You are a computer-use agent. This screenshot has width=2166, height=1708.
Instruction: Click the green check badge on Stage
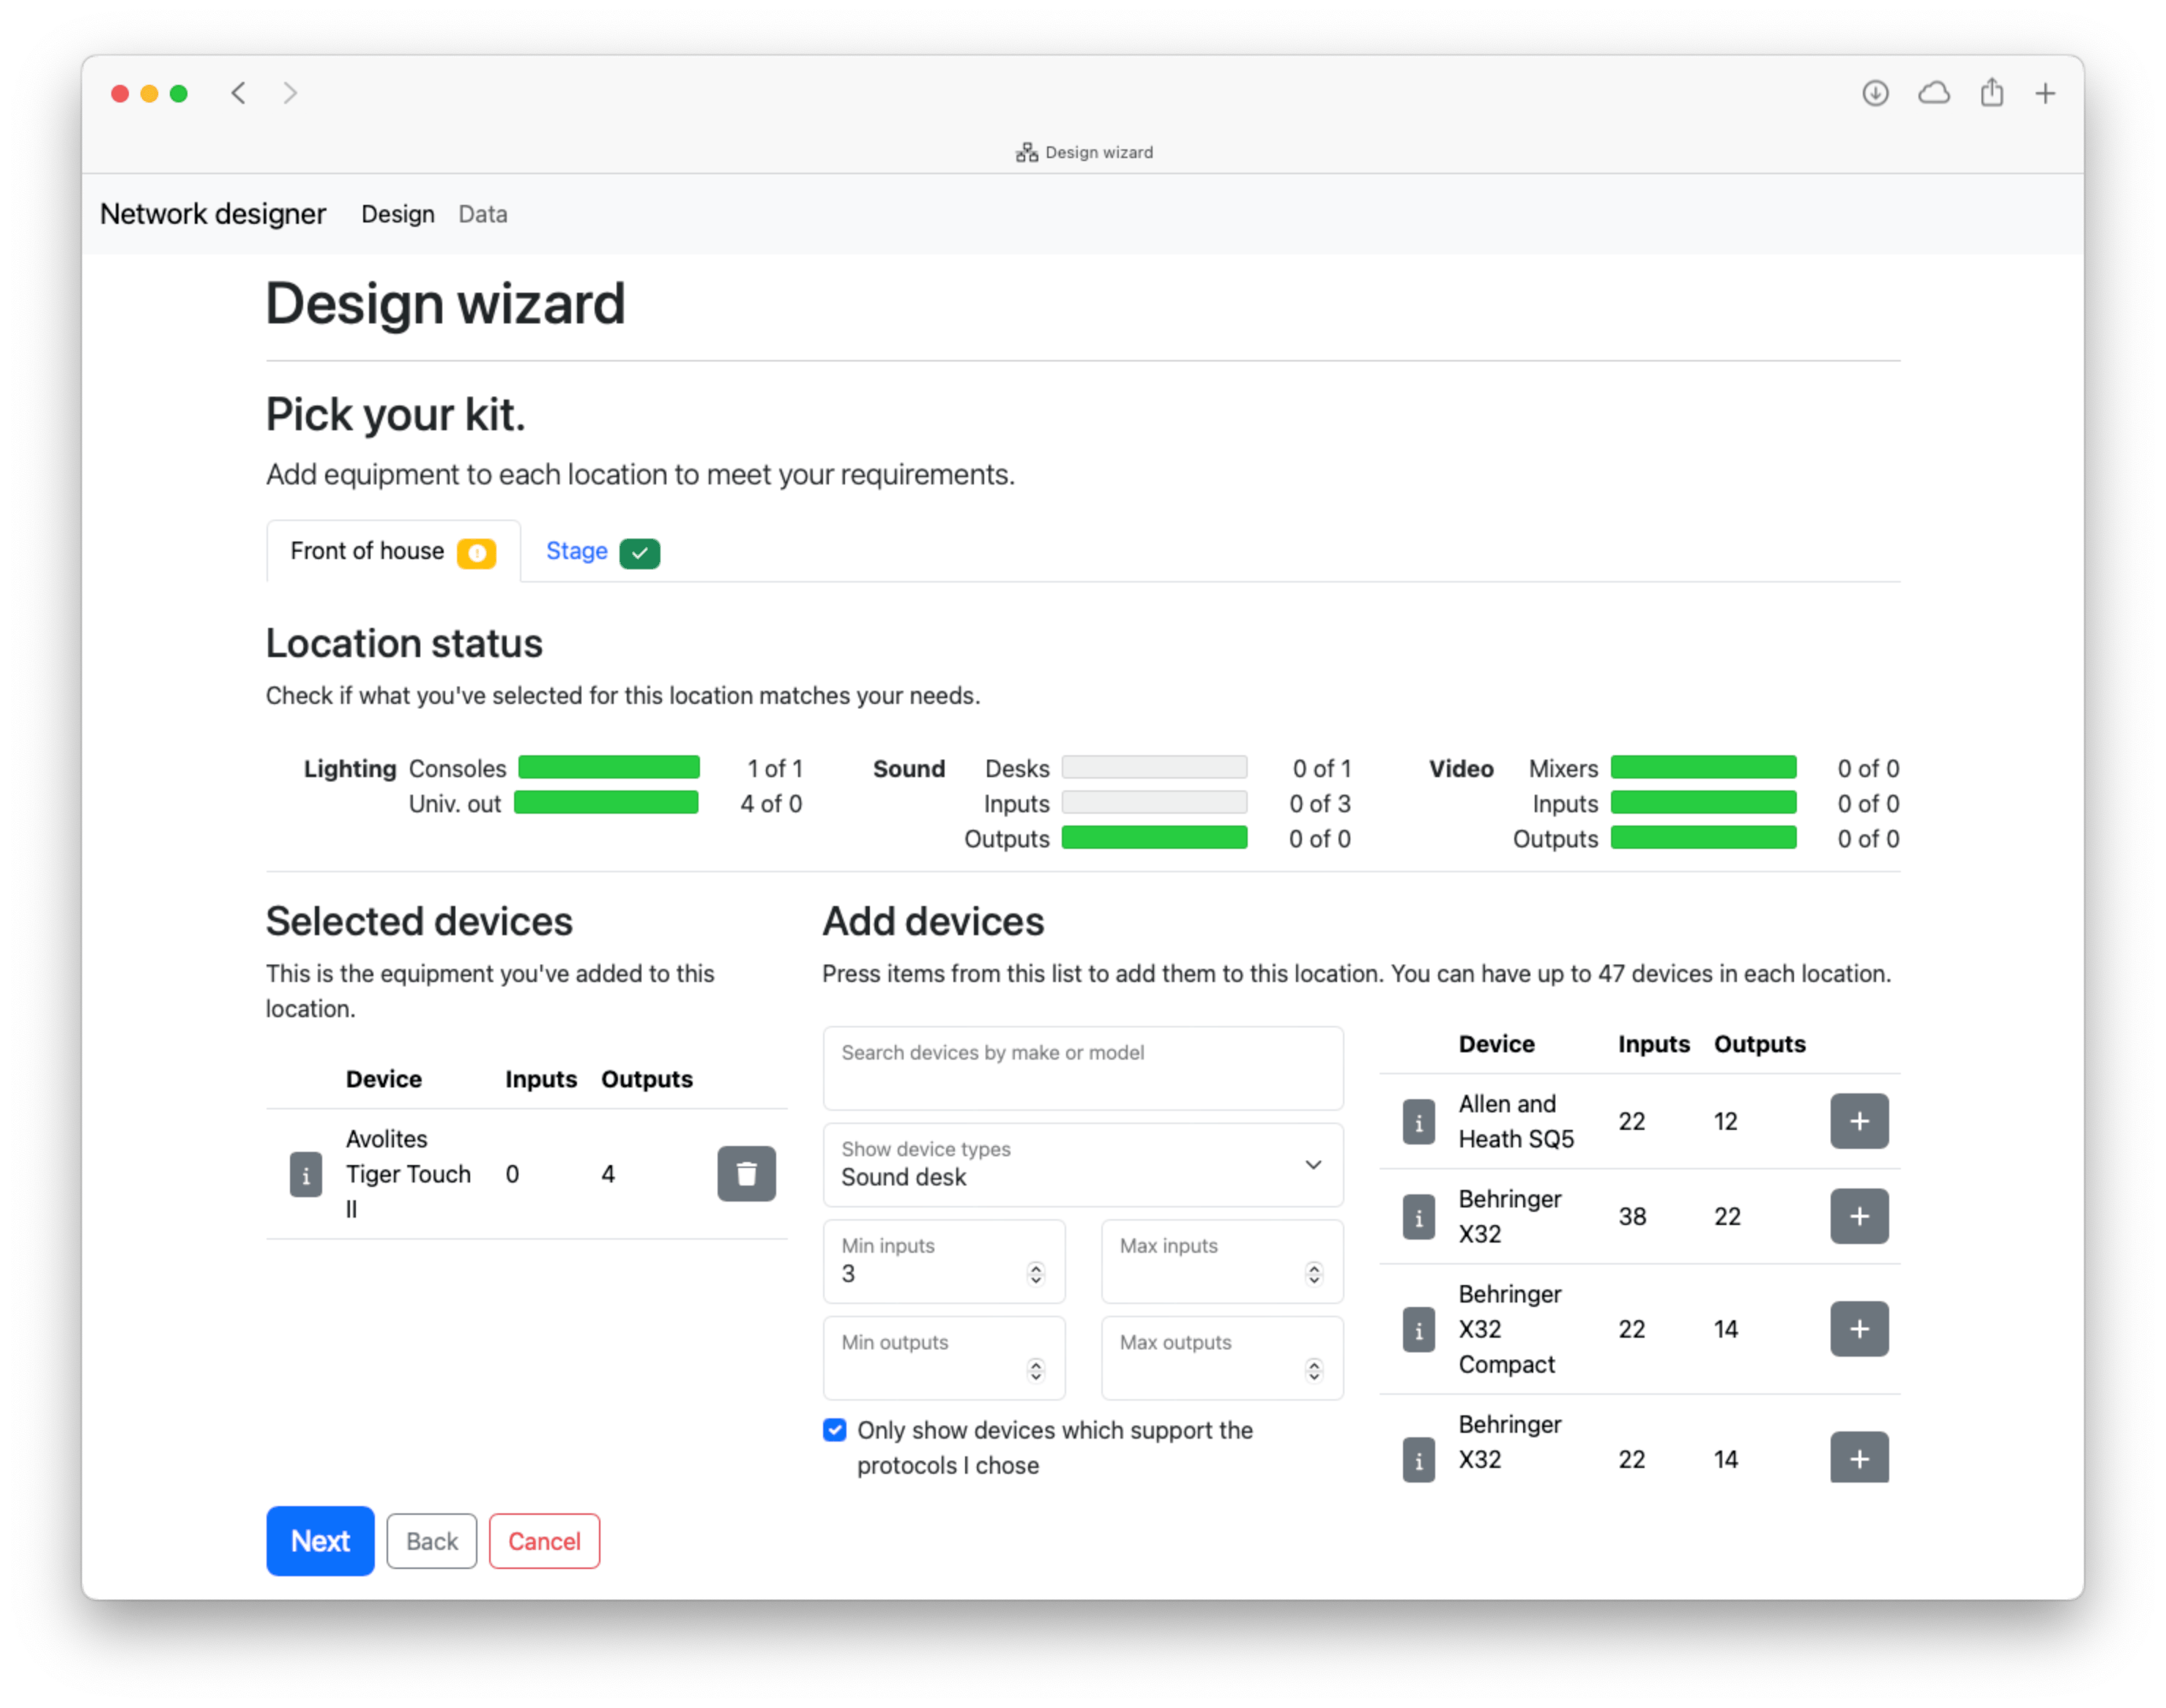(x=640, y=552)
